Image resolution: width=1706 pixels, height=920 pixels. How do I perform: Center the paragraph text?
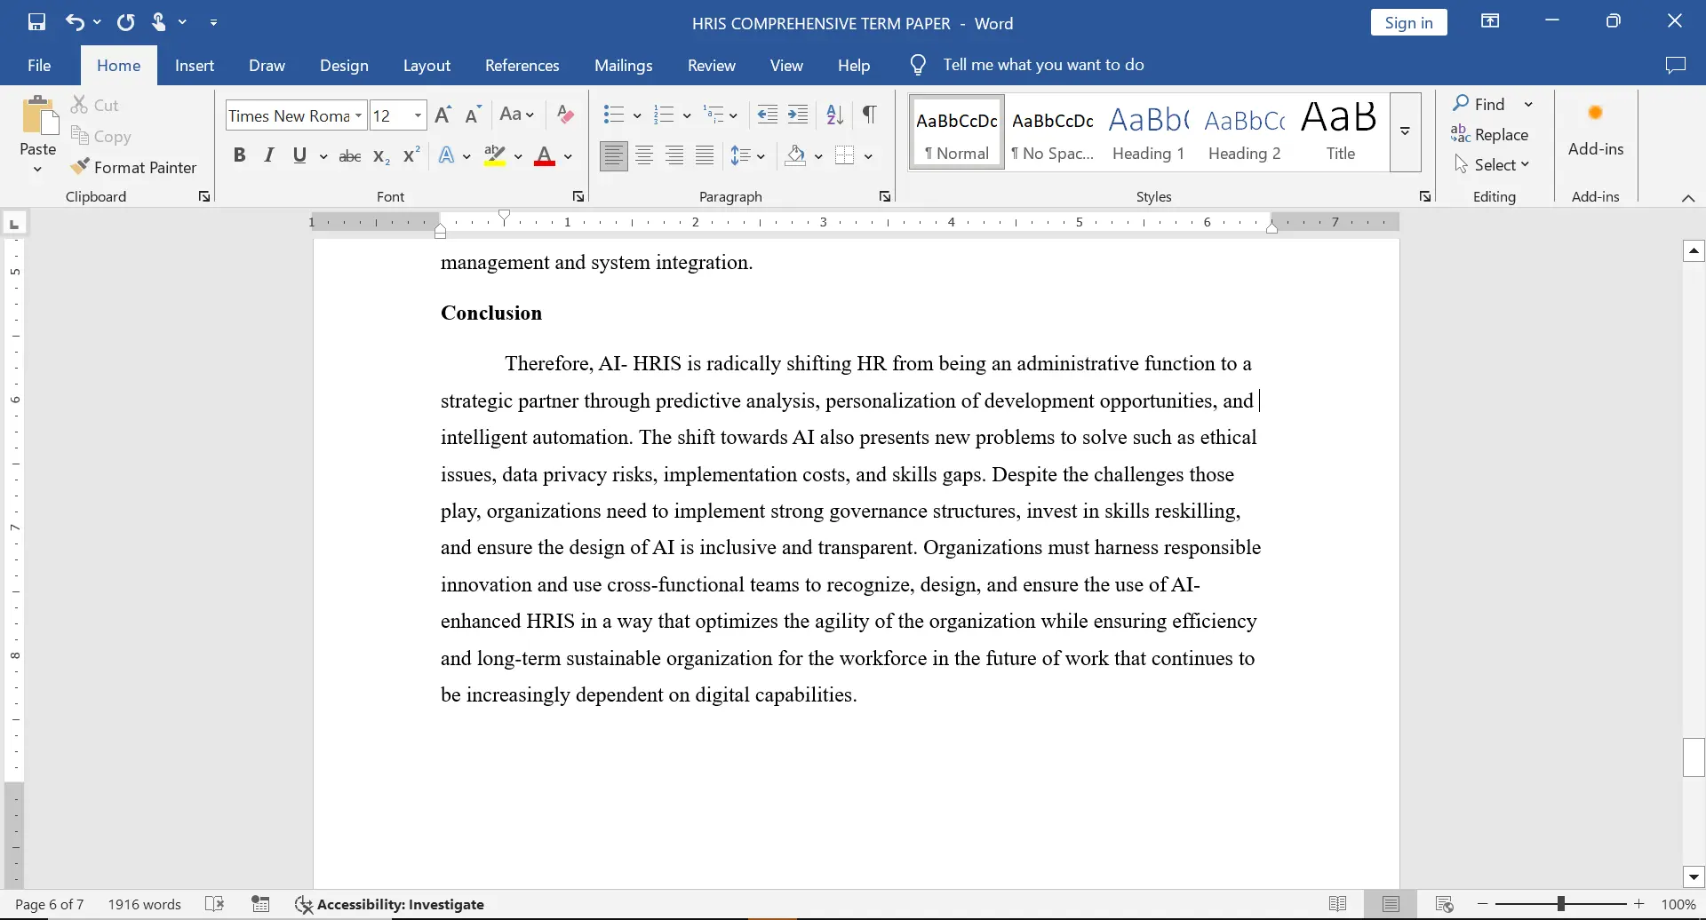644,156
